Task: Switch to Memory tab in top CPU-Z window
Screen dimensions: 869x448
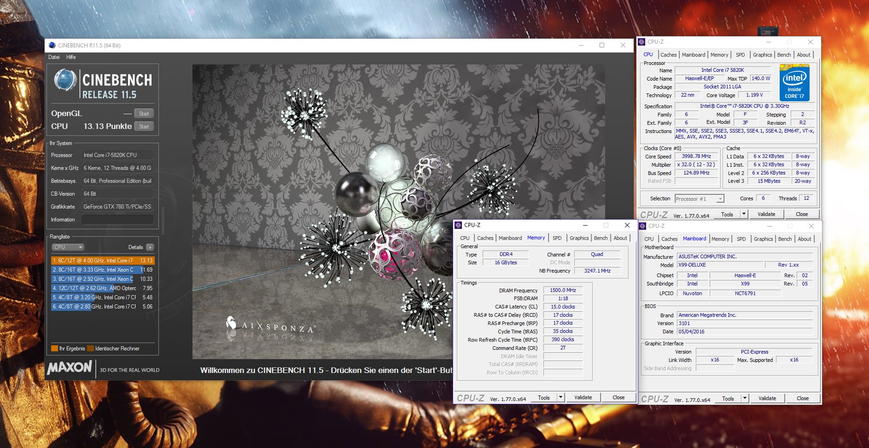Action: pyautogui.click(x=719, y=55)
